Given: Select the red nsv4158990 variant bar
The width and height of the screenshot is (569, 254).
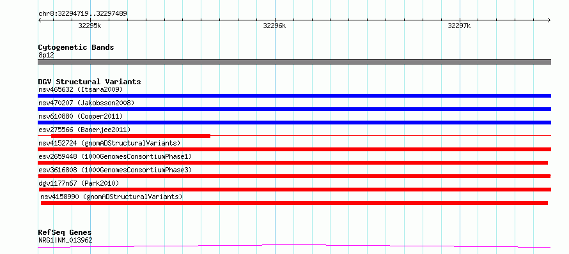Looking at the screenshot, I should click(x=294, y=203).
